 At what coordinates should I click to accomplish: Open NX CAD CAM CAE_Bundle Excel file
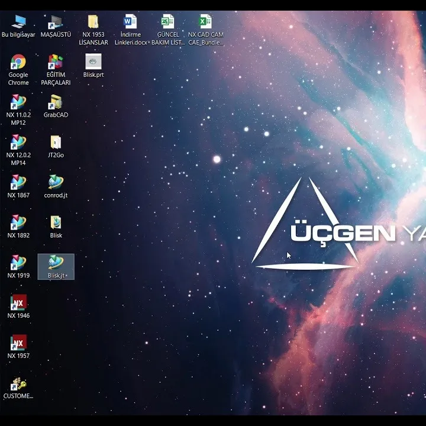pyautogui.click(x=206, y=30)
